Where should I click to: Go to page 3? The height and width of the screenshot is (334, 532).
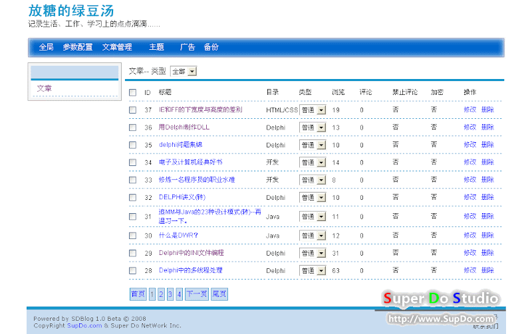tap(170, 294)
